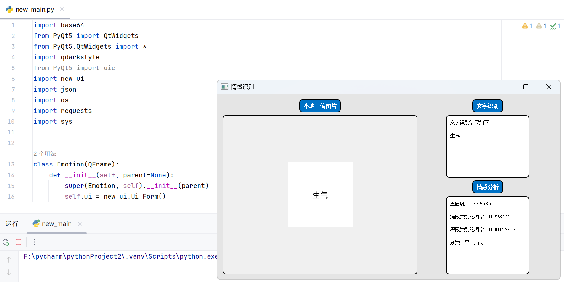The height and width of the screenshot is (282, 564).
Task: Click the 'import sys' code line
Action: point(53,121)
